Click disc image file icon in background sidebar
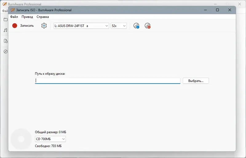The image size is (246, 158). 6,41
